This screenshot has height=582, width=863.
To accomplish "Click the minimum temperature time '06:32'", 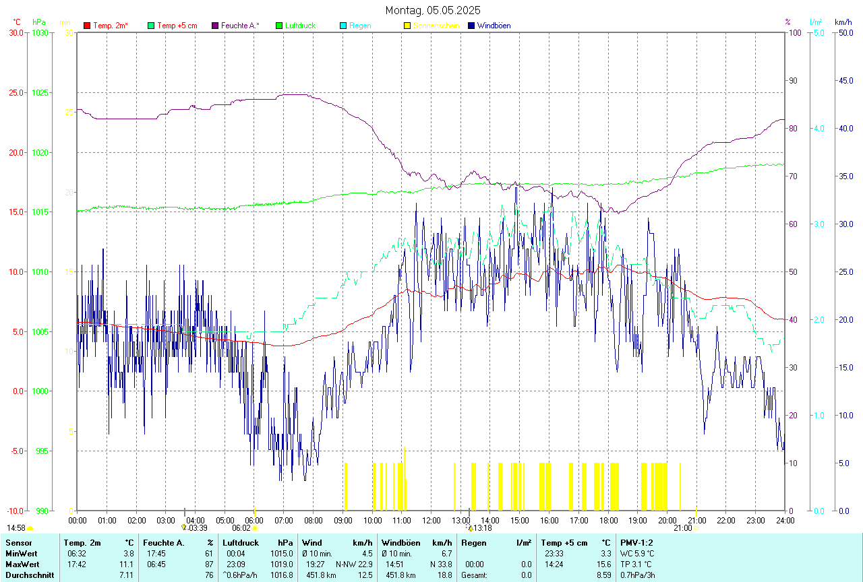I will 76,553.
